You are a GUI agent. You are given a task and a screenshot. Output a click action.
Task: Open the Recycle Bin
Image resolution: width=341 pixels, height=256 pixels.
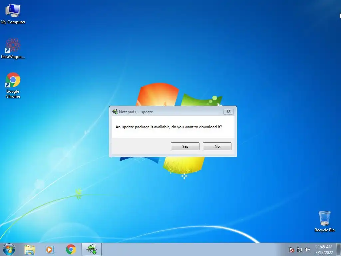click(324, 221)
